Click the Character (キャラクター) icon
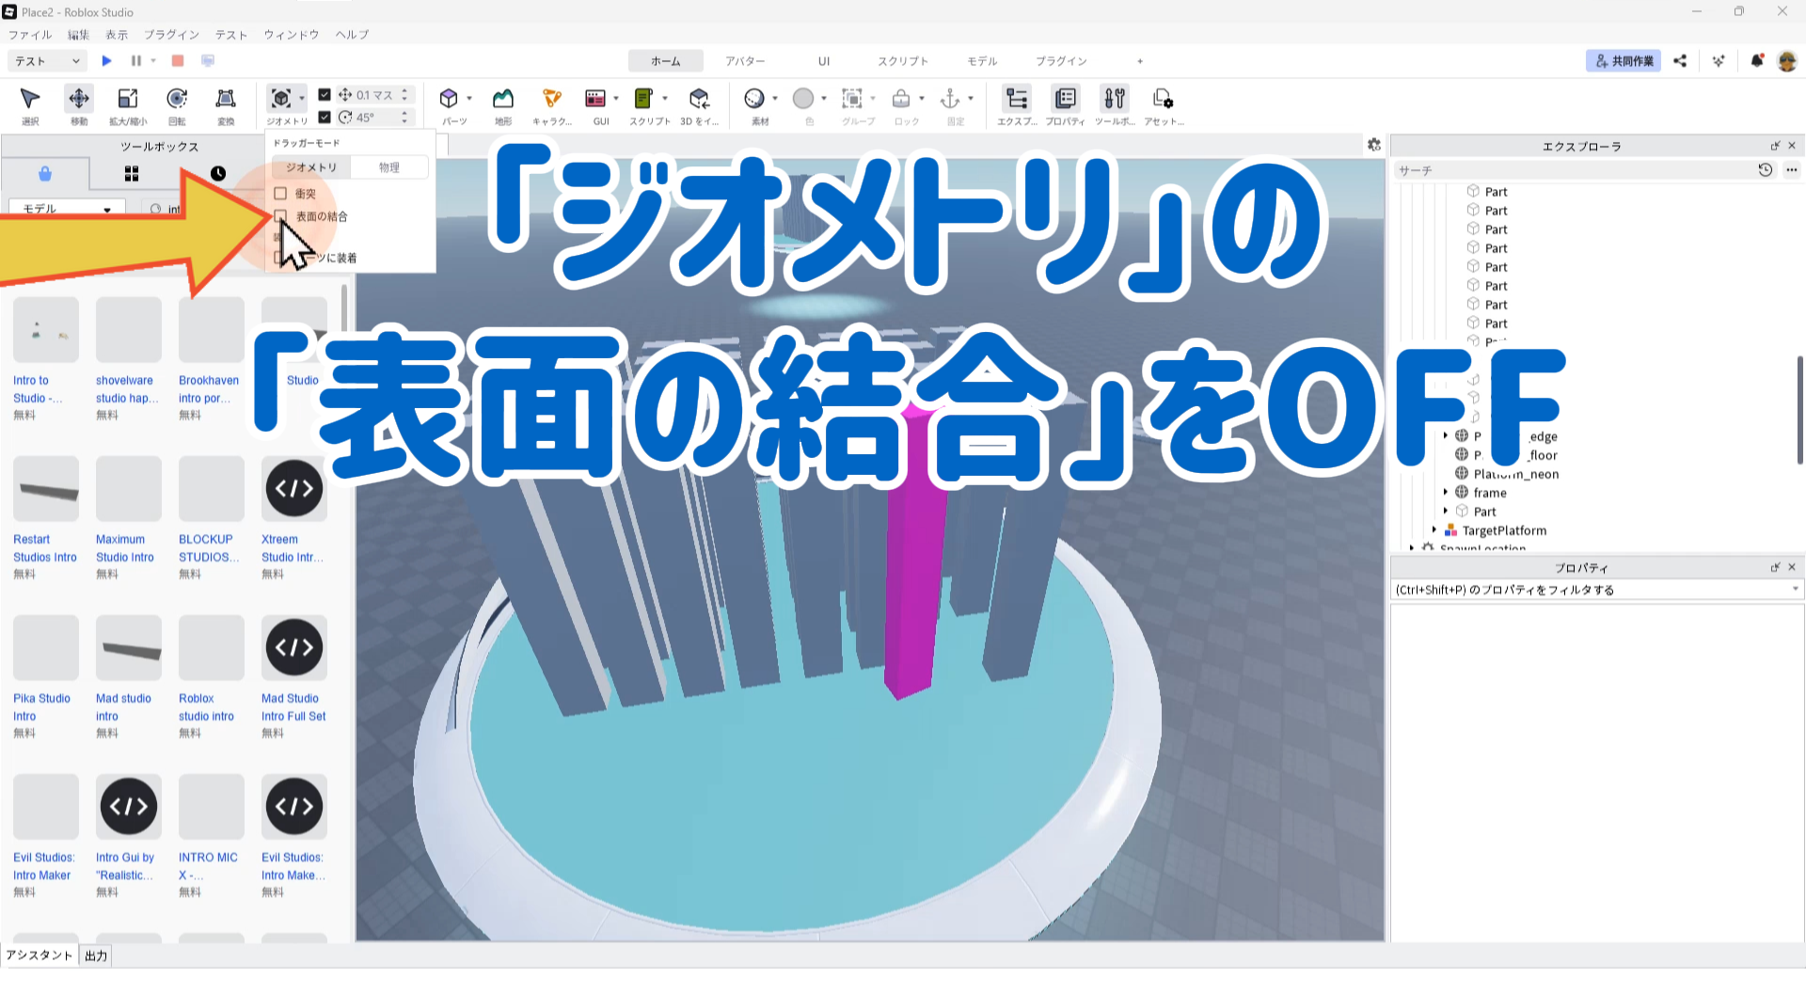The height and width of the screenshot is (993, 1806). (552, 99)
